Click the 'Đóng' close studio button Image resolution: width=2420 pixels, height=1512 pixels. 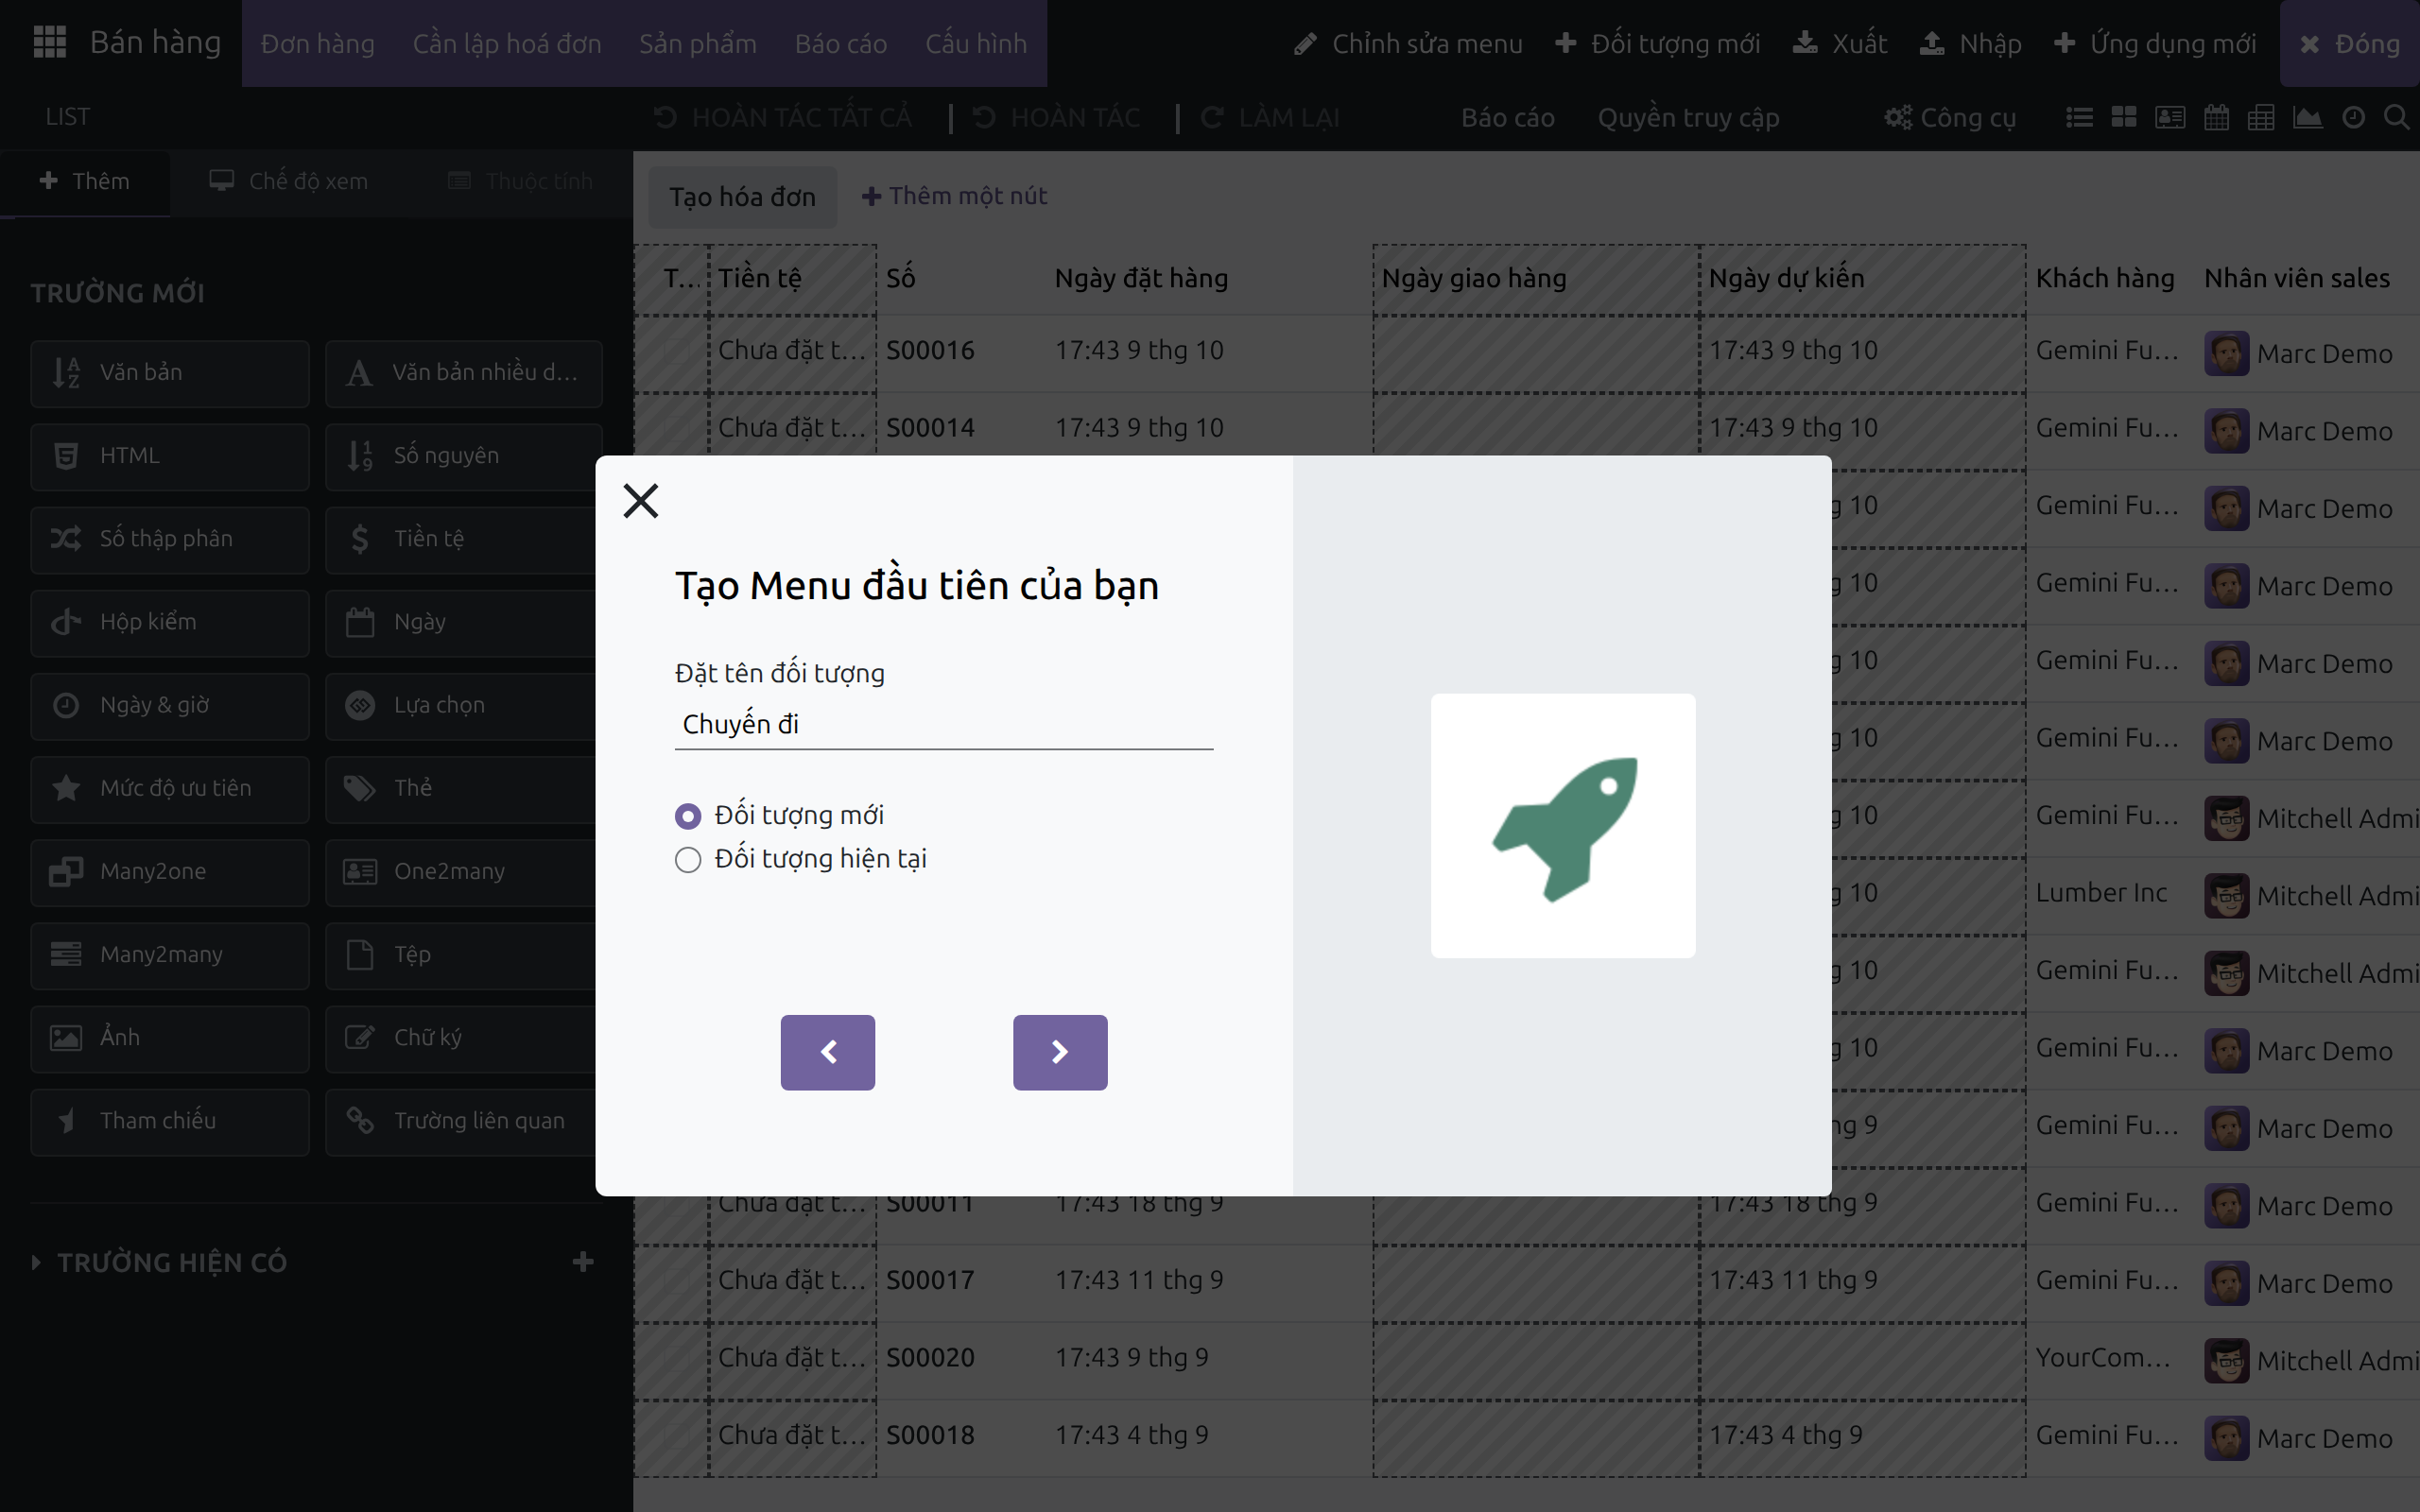(2350, 43)
